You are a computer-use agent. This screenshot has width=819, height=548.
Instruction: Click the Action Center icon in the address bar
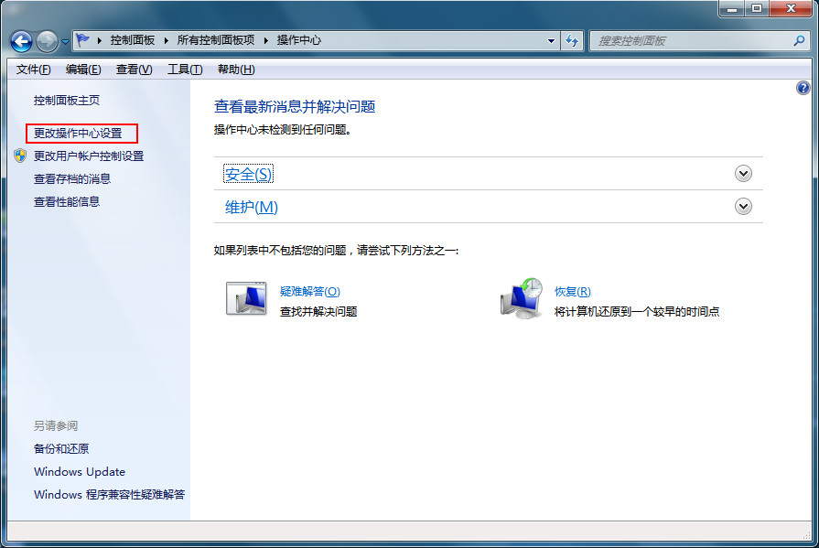[80, 39]
